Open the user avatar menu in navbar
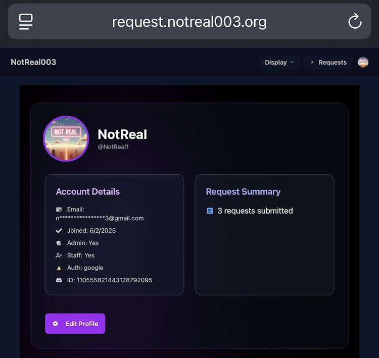This screenshot has height=358, width=379. click(x=363, y=62)
